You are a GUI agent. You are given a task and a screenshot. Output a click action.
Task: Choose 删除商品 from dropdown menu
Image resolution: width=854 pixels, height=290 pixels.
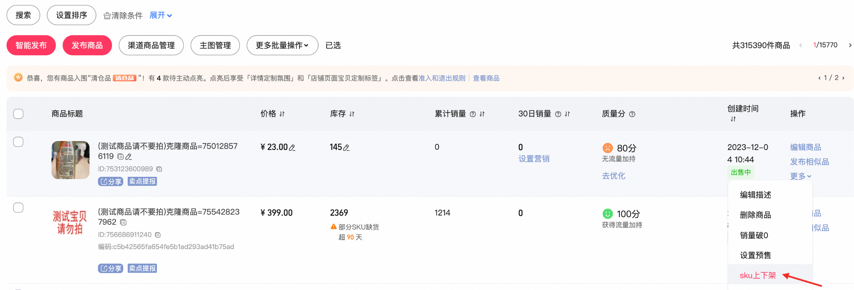tap(770, 215)
